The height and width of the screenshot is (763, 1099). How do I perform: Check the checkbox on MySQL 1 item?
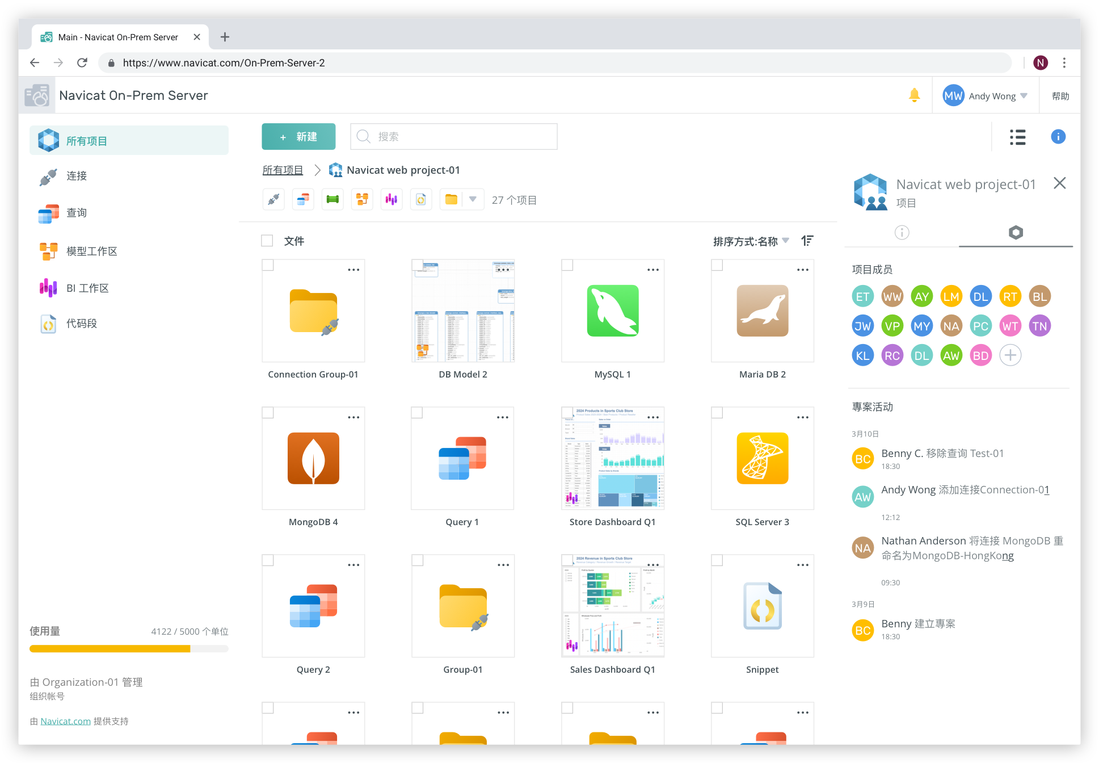[567, 265]
